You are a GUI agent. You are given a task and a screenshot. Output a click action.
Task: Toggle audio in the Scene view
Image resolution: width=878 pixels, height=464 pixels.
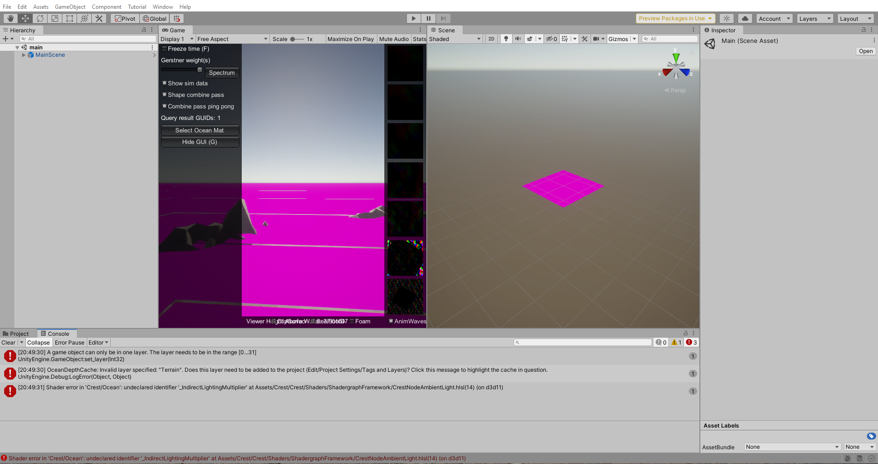(x=518, y=39)
